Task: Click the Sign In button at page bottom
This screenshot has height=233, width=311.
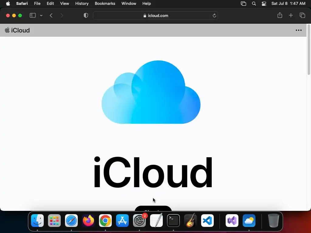Action: [x=153, y=208]
